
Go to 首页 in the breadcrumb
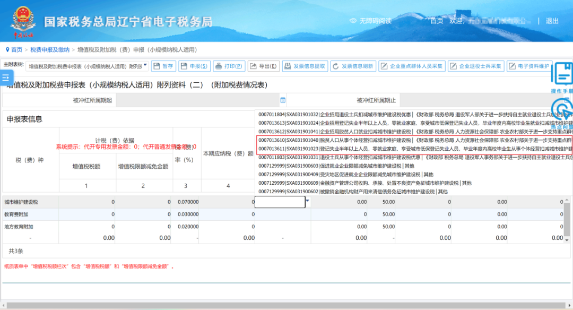[16, 50]
